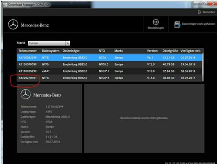Click the Abmelden logout icon

click(199, 12)
